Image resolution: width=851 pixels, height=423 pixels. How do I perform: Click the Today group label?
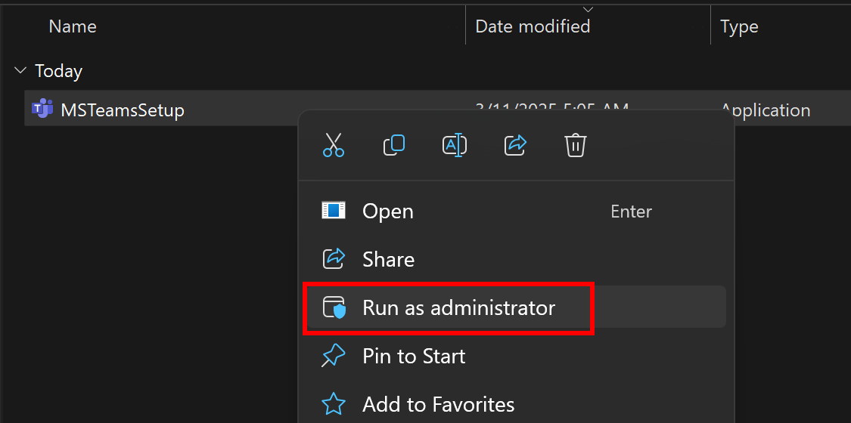[x=58, y=71]
